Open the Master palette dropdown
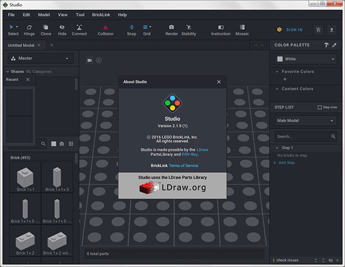 (41, 58)
